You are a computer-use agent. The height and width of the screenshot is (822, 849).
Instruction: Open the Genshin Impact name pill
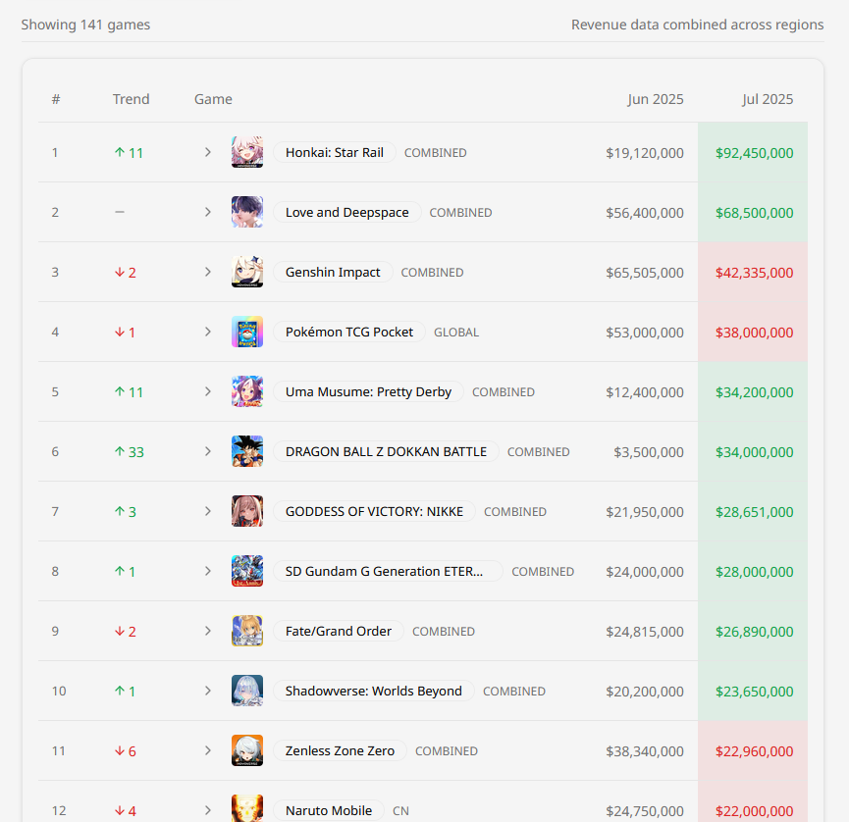333,272
